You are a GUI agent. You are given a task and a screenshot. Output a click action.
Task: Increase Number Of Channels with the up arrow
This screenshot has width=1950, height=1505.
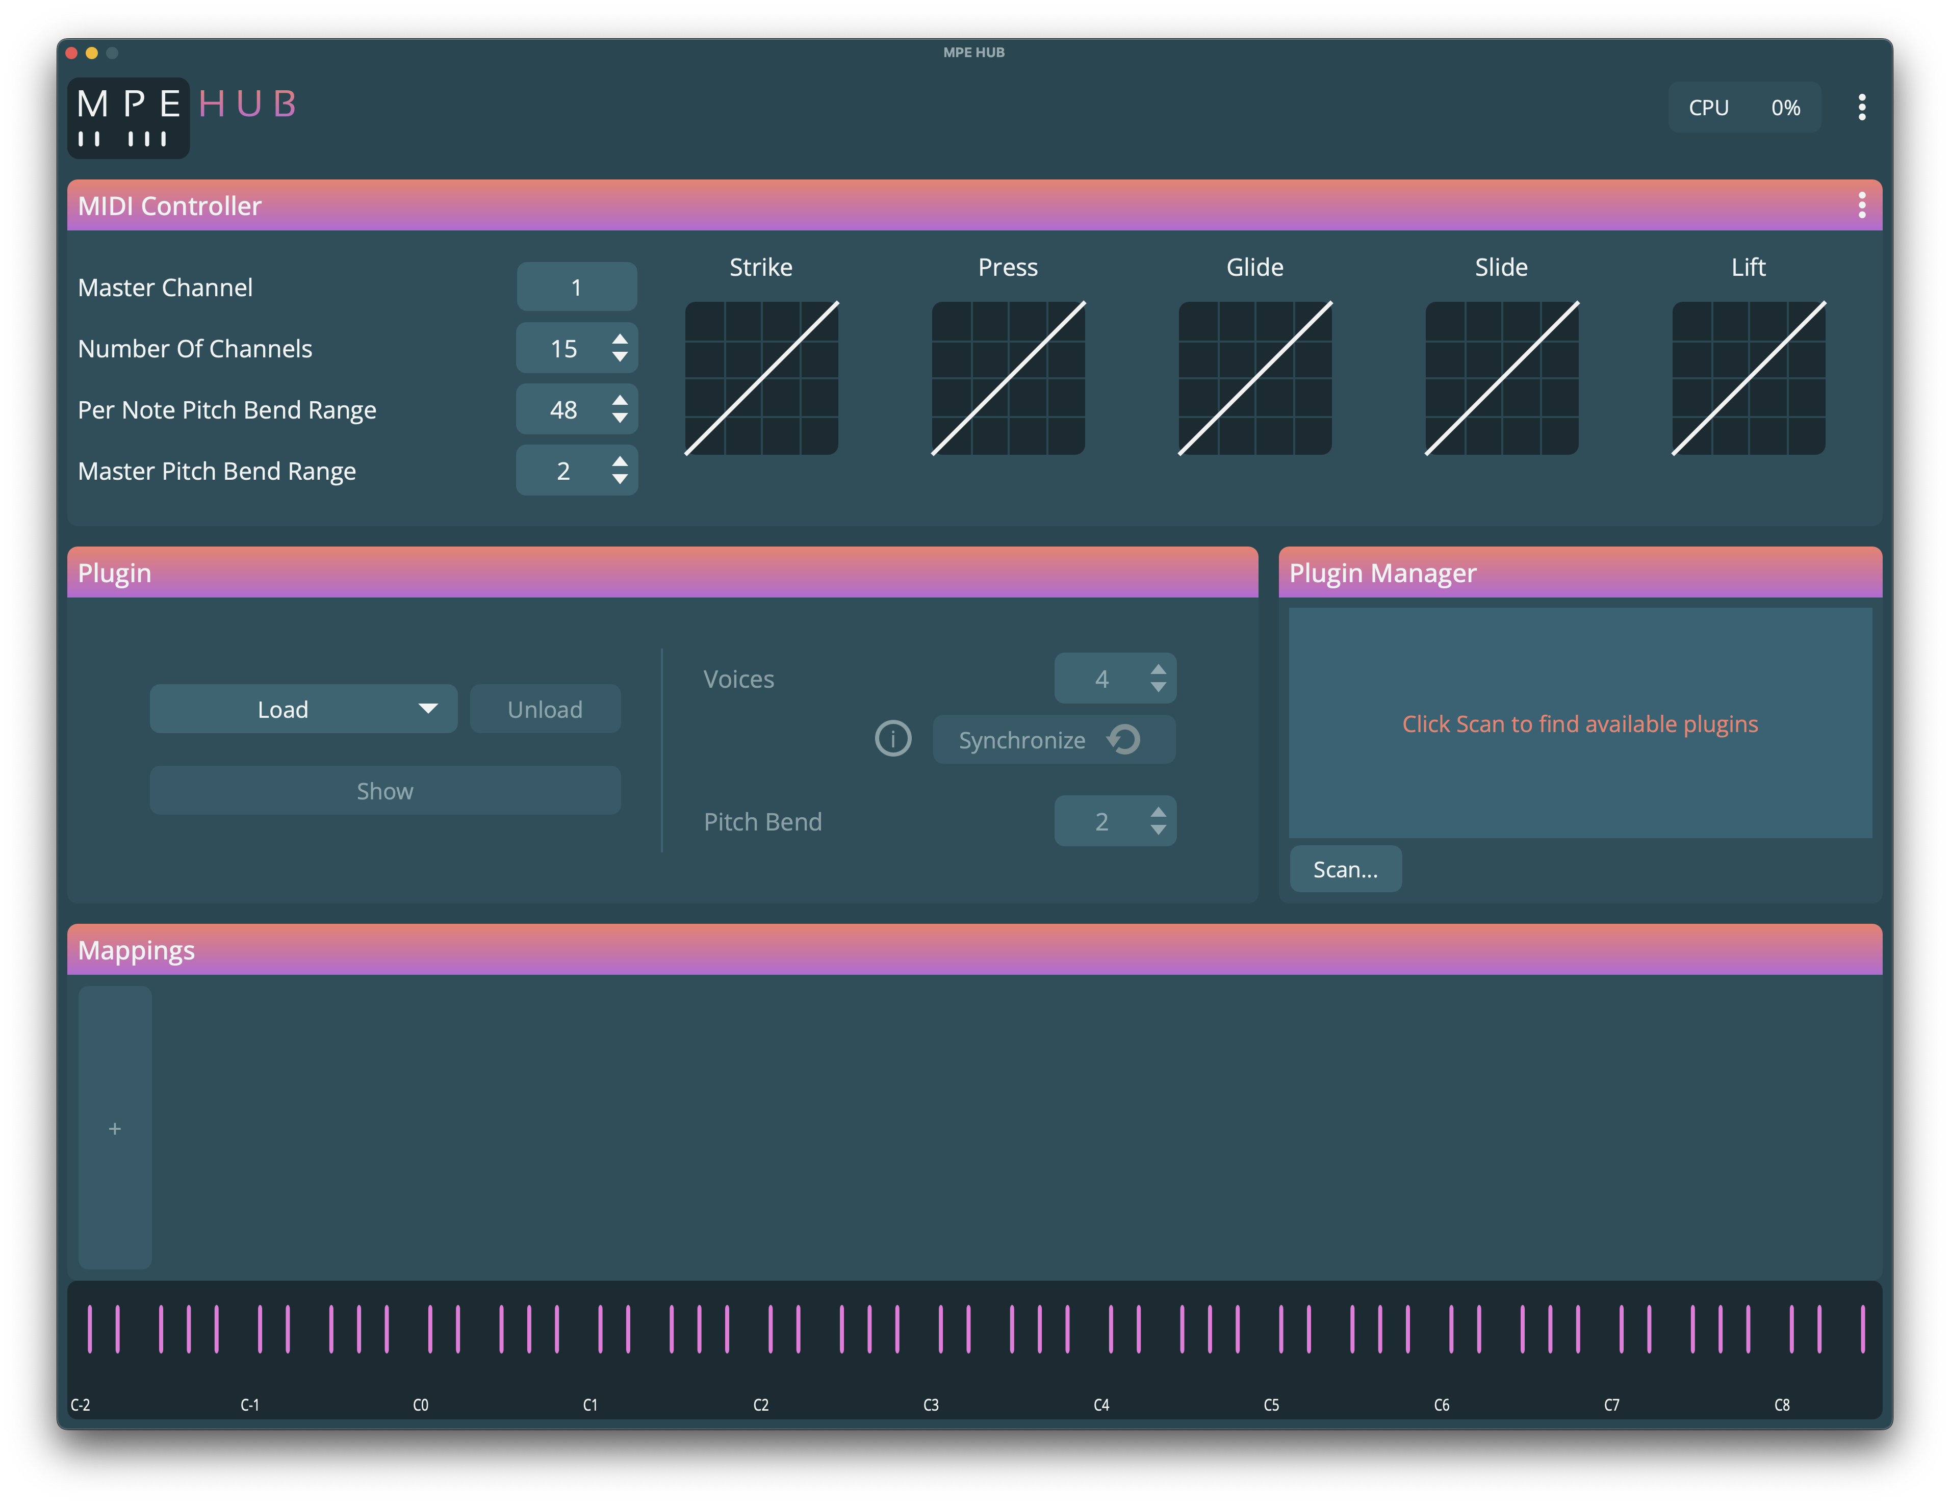tap(620, 339)
